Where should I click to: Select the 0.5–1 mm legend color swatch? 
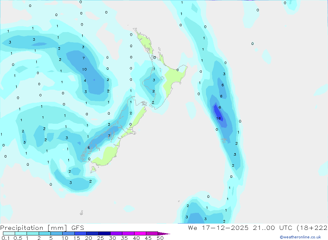point(21,233)
